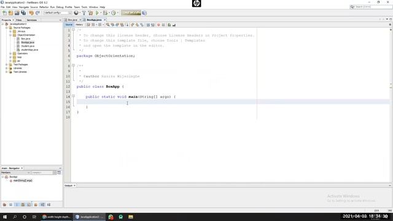Open the Tools menu
393x221 pixels.
(x=84, y=7)
